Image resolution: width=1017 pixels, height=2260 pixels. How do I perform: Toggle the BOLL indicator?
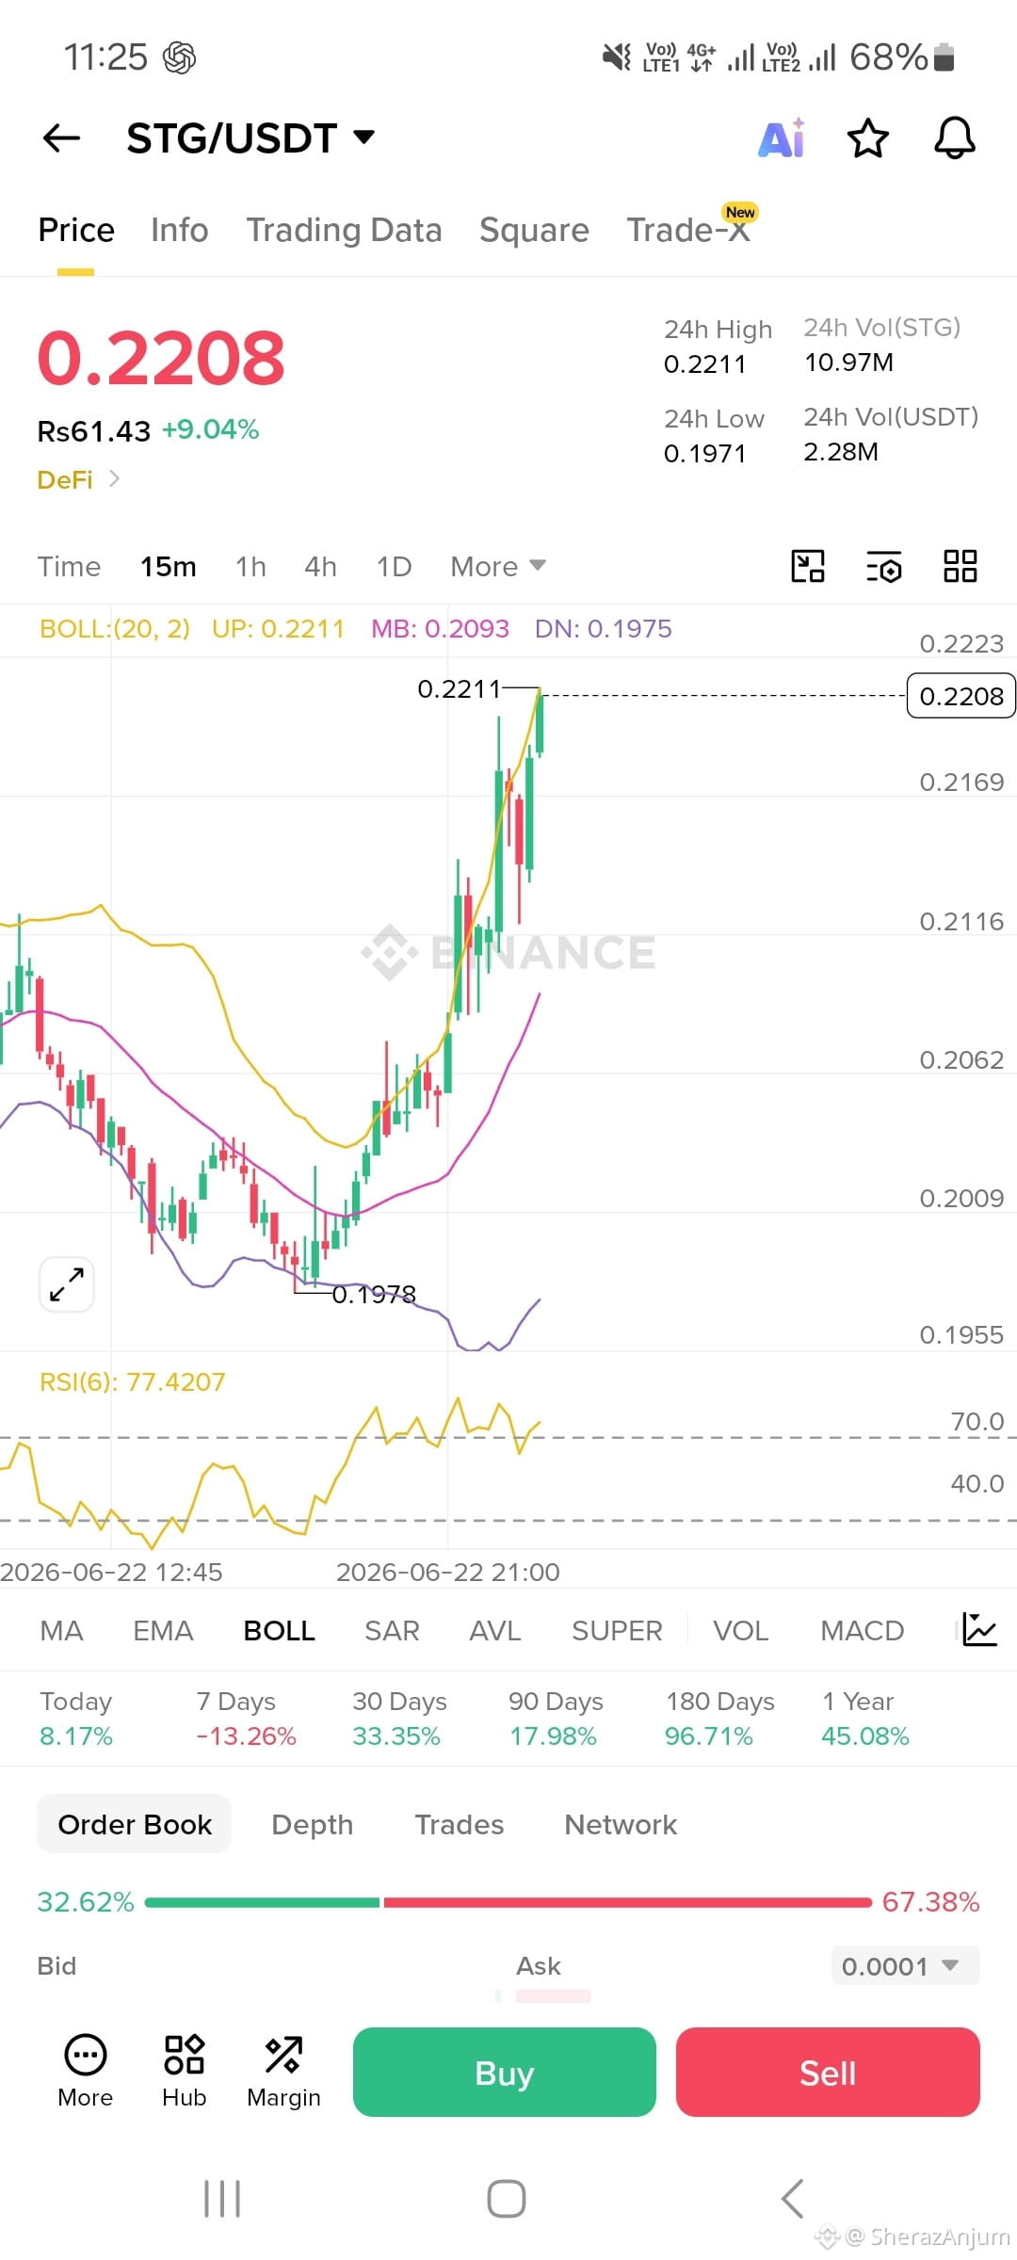(x=279, y=1630)
